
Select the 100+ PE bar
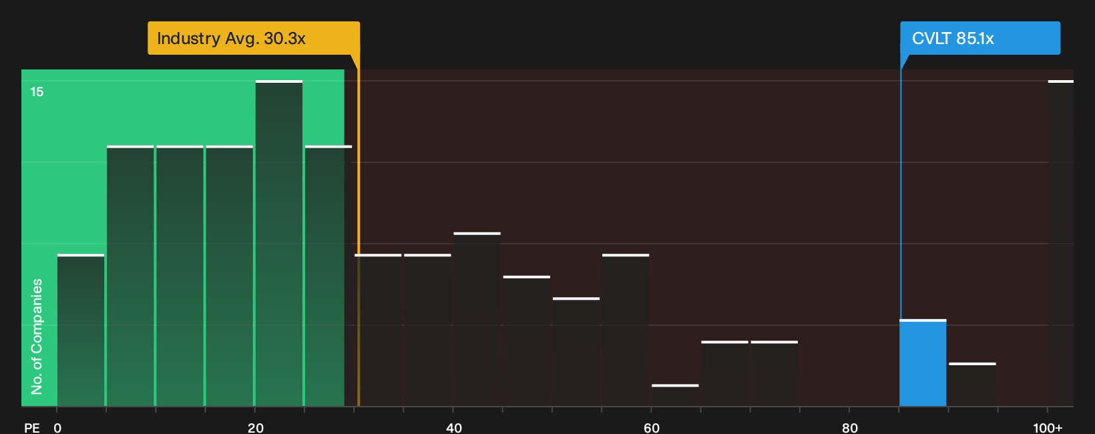point(1061,243)
